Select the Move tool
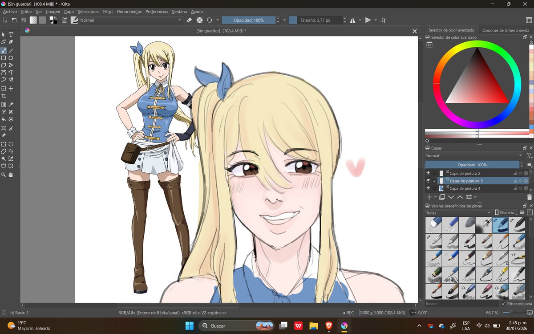 (x=11, y=89)
